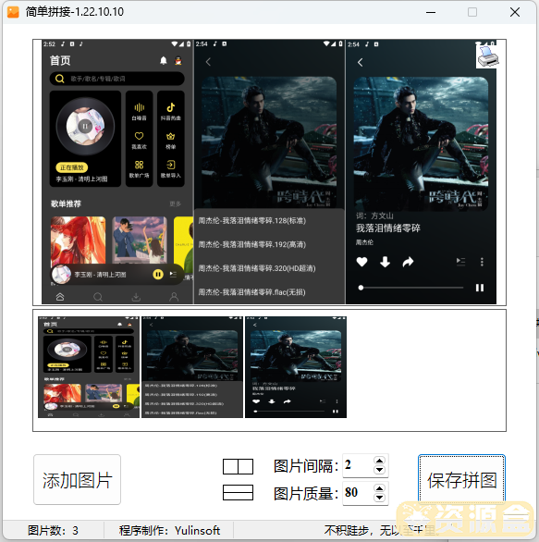Maximize the 简单拼接 window
The width and height of the screenshot is (539, 542).
click(472, 12)
